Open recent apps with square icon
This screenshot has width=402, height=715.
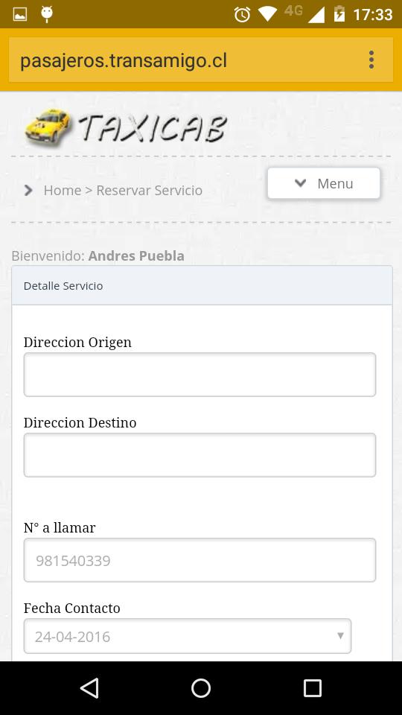point(313,688)
